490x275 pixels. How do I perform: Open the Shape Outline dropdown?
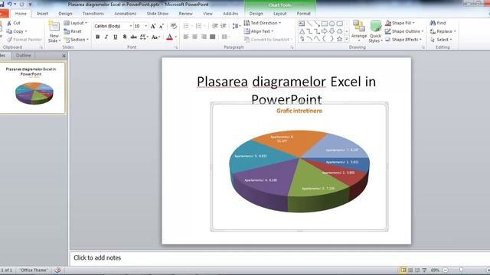[x=404, y=31]
